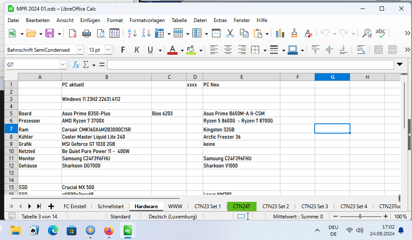Adjust the zoom slider handle
The width and height of the screenshot is (412, 240).
click(360, 216)
